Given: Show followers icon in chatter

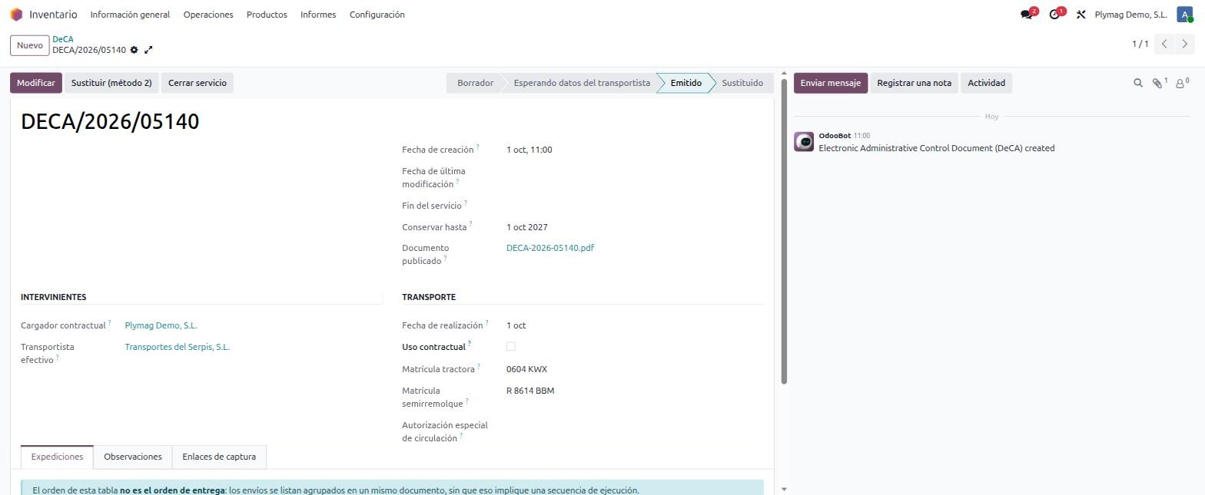Looking at the screenshot, I should tap(1182, 83).
